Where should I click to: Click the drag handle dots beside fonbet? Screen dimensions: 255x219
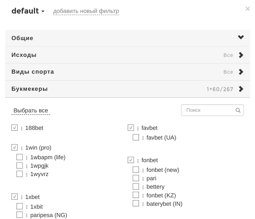(x=138, y=161)
